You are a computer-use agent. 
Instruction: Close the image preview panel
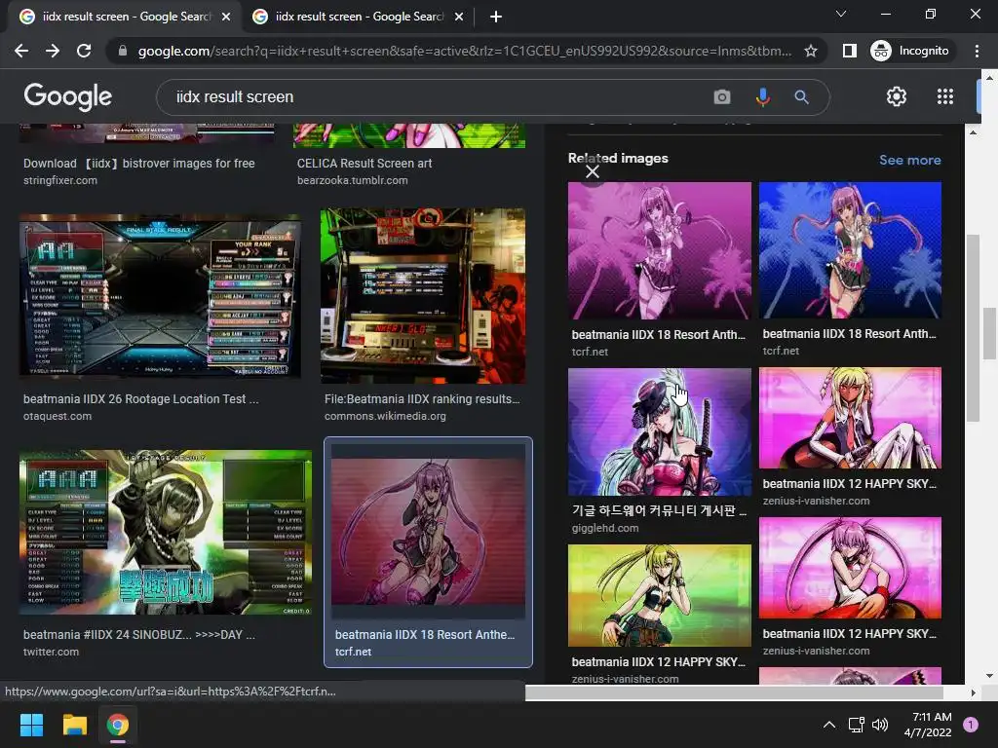[593, 171]
